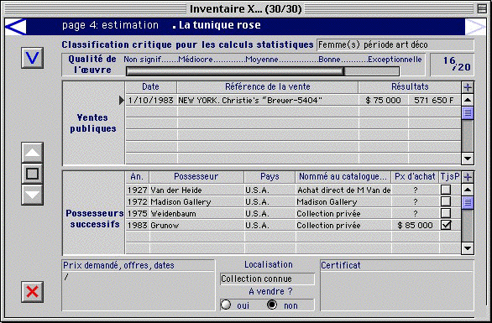Go to next page with right arrow
Image resolution: width=492 pixels, height=323 pixels.
pos(475,26)
